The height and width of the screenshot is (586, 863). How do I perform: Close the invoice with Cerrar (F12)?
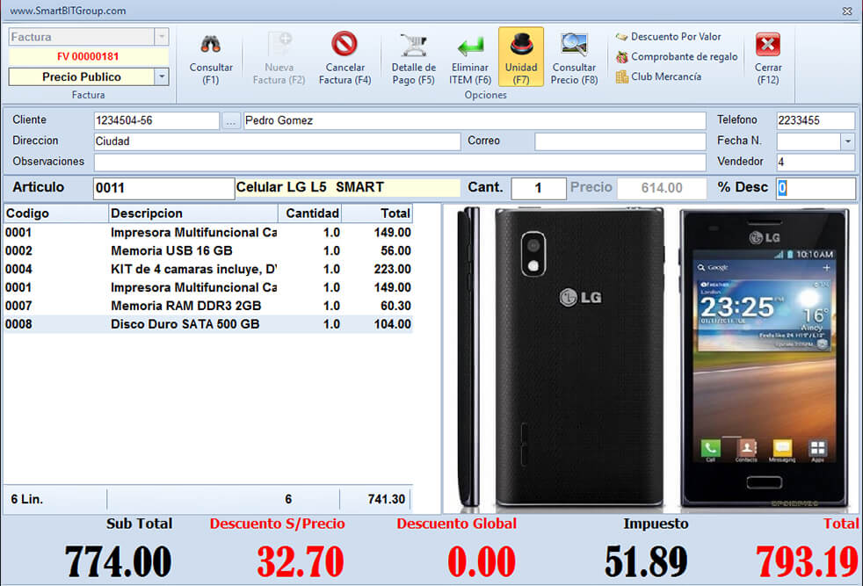pos(768,58)
